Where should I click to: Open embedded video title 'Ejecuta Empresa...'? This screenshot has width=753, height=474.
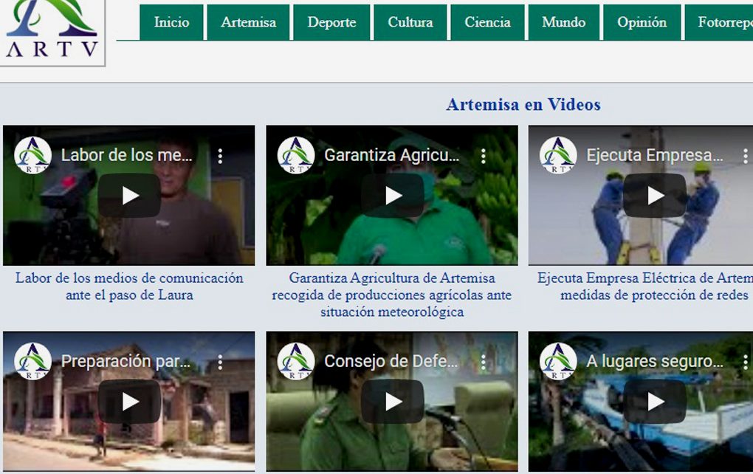pyautogui.click(x=655, y=155)
